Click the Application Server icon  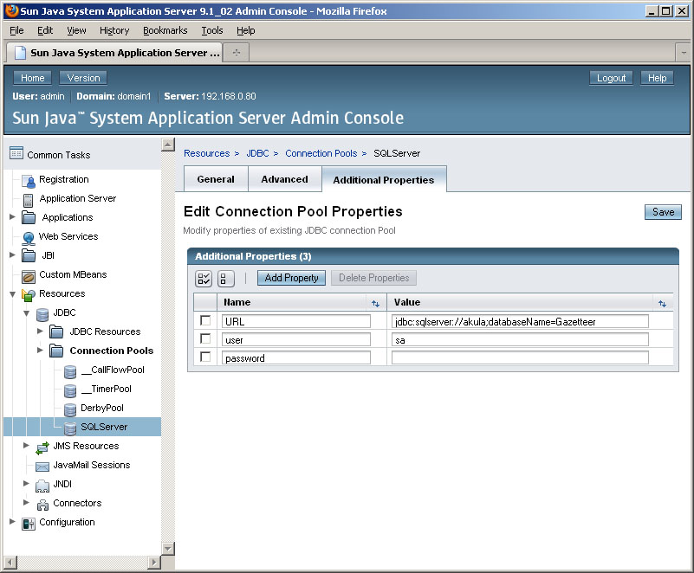(x=28, y=200)
